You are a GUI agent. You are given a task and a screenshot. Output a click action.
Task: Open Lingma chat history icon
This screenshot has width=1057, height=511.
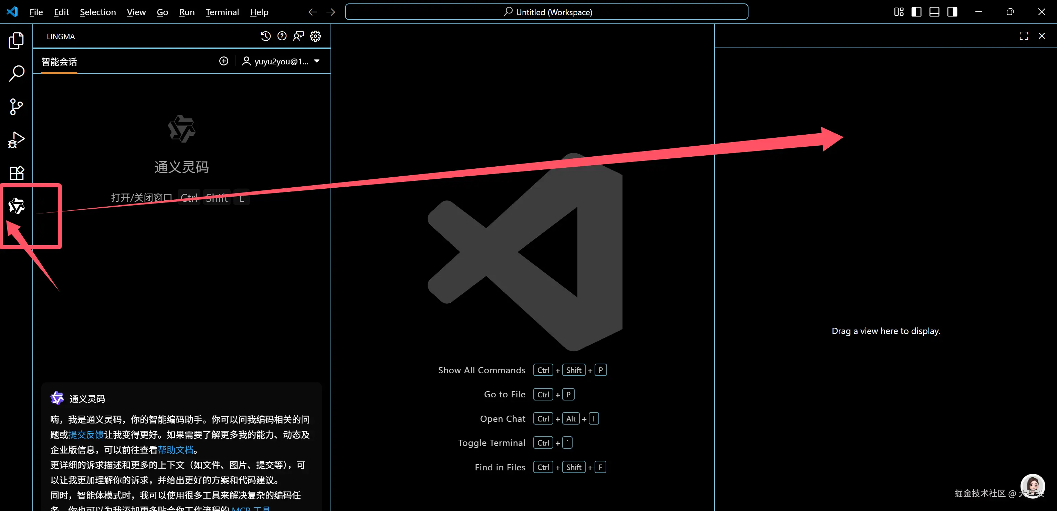coord(265,36)
